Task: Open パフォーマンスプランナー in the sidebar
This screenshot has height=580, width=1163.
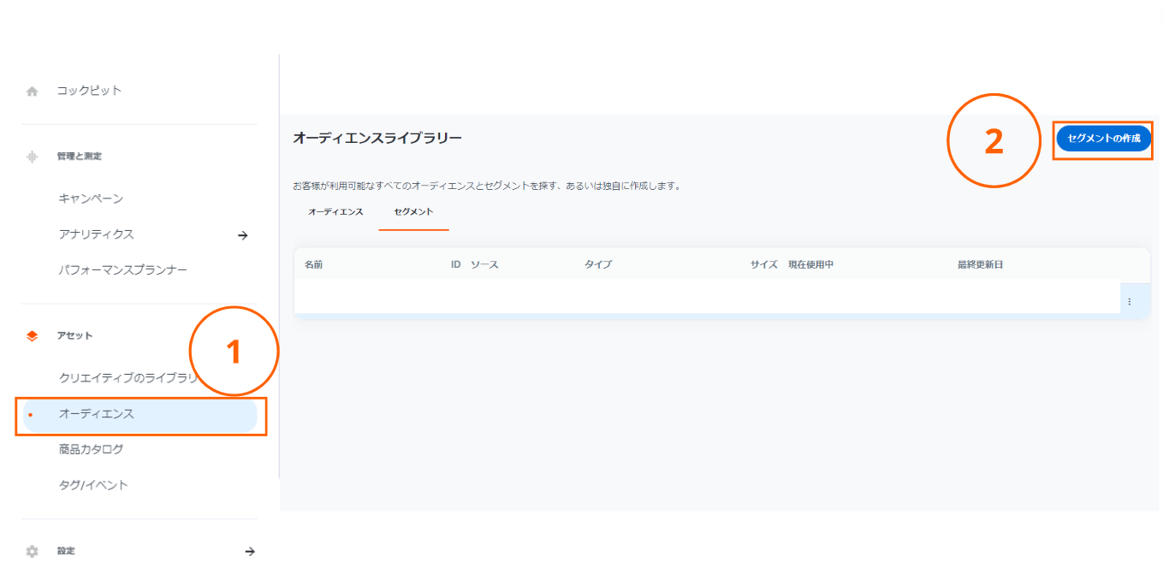Action: click(x=122, y=270)
